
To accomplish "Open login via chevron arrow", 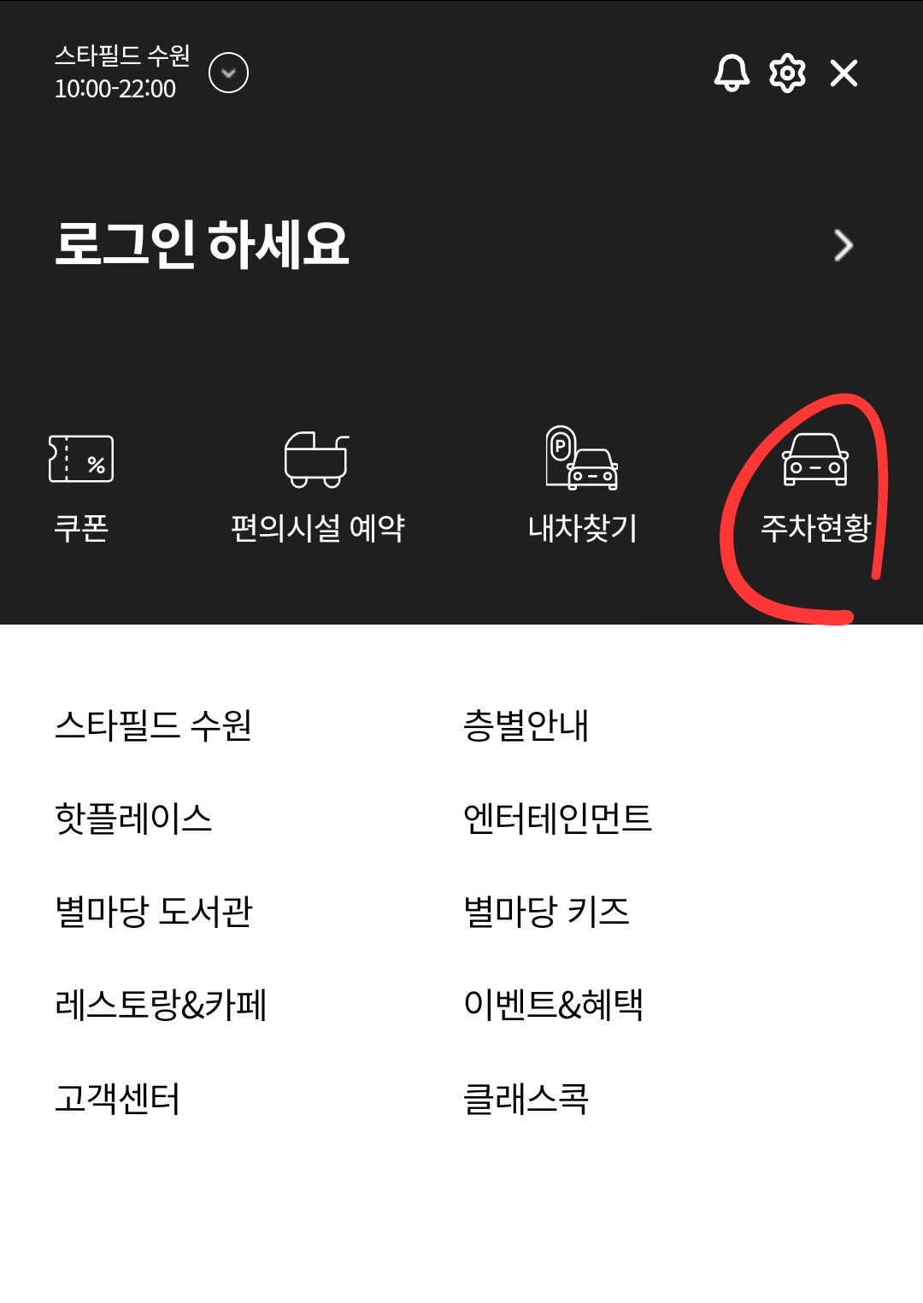I will [844, 245].
